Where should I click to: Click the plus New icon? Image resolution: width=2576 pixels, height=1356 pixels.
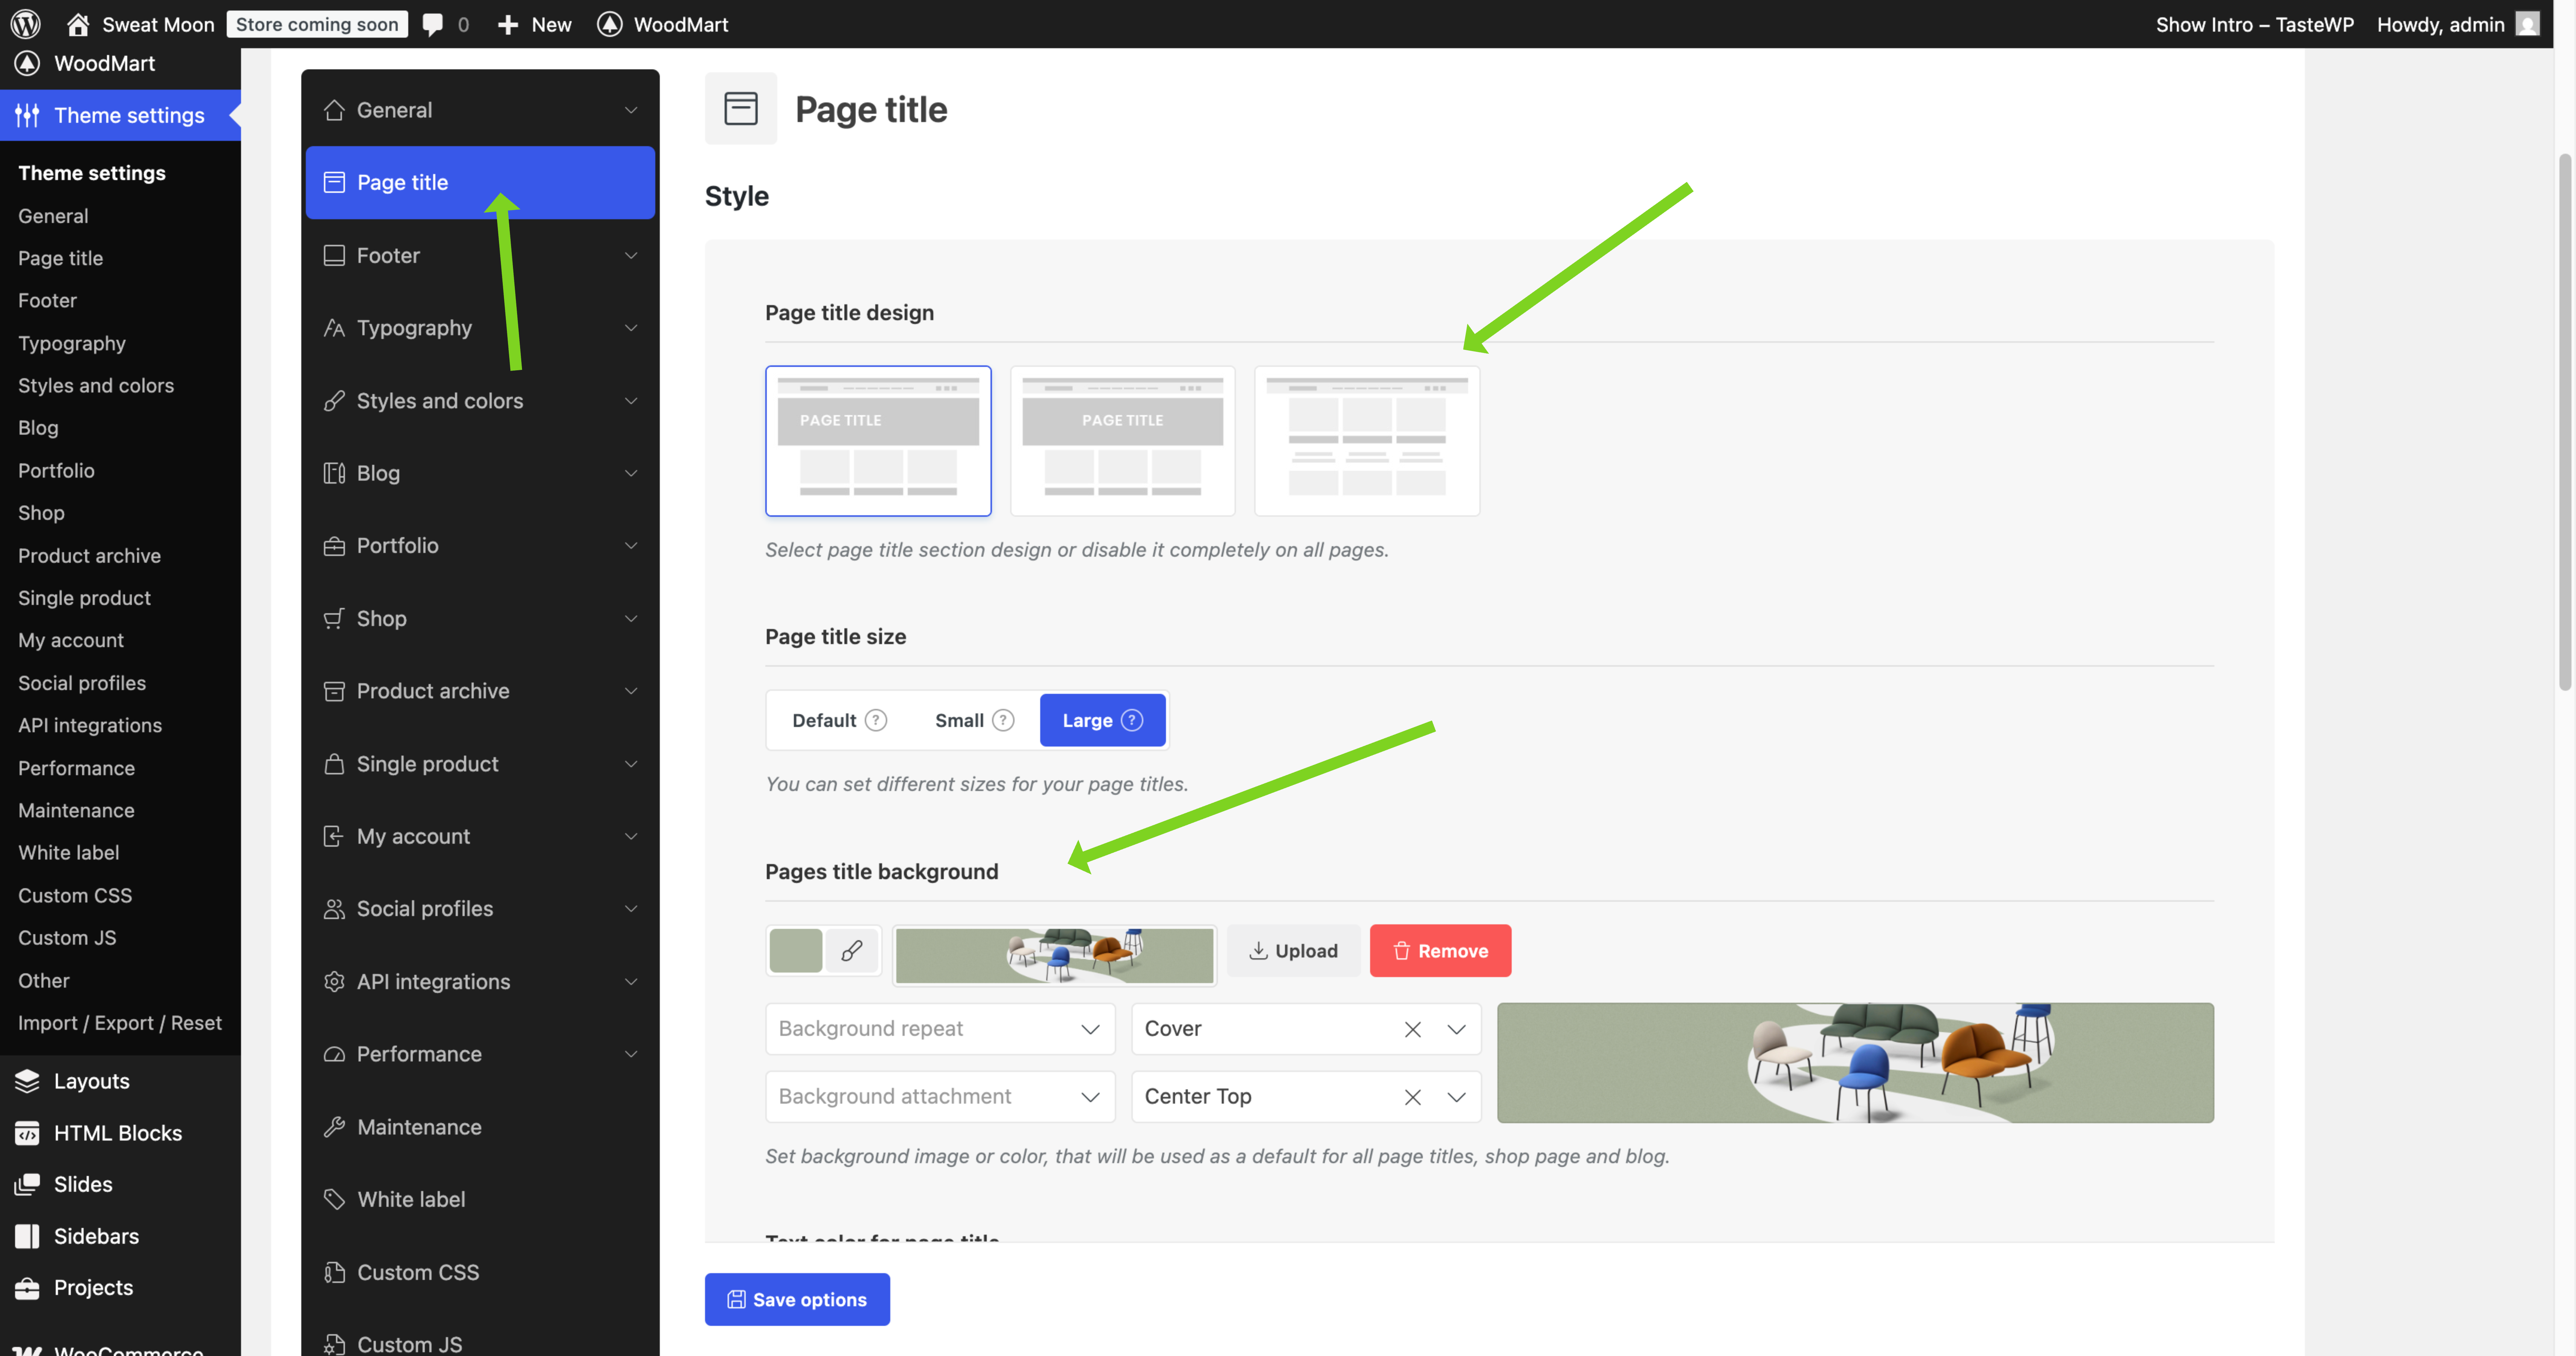pos(508,24)
